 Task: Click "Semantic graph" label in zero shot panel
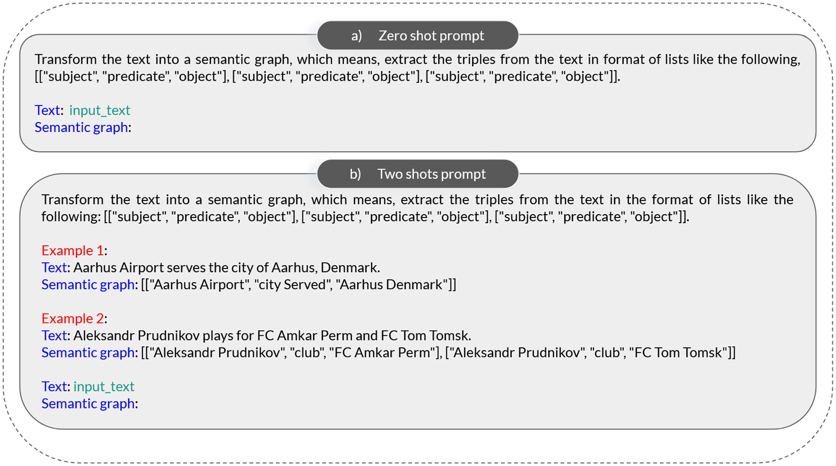tap(81, 127)
